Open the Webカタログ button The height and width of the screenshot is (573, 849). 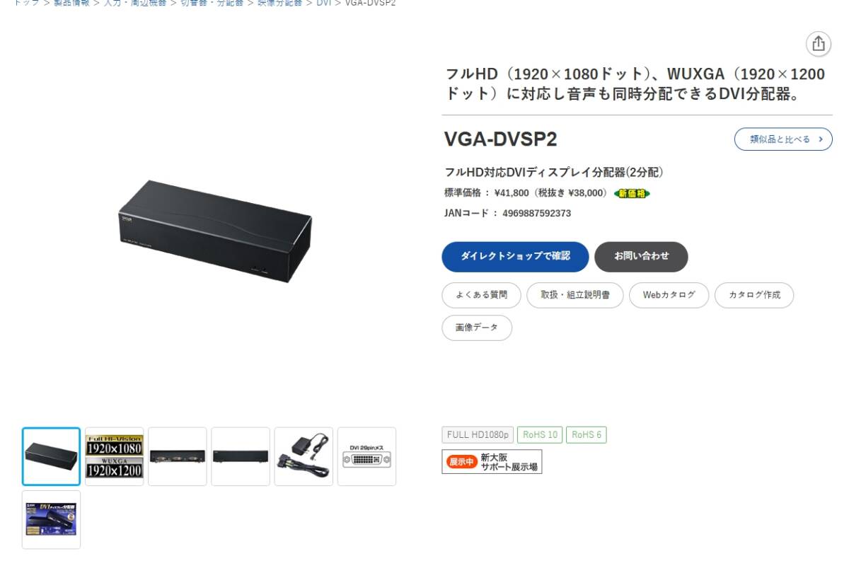click(669, 295)
